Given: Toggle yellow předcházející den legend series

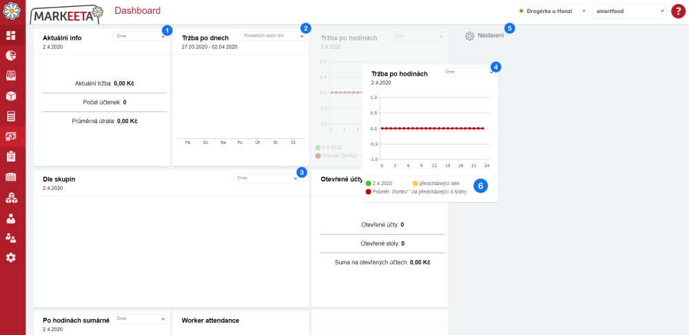Looking at the screenshot, I should [x=435, y=183].
